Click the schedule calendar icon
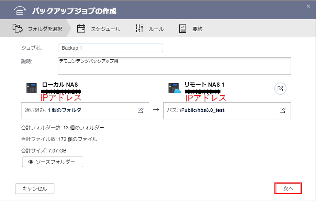 [x=81, y=28]
